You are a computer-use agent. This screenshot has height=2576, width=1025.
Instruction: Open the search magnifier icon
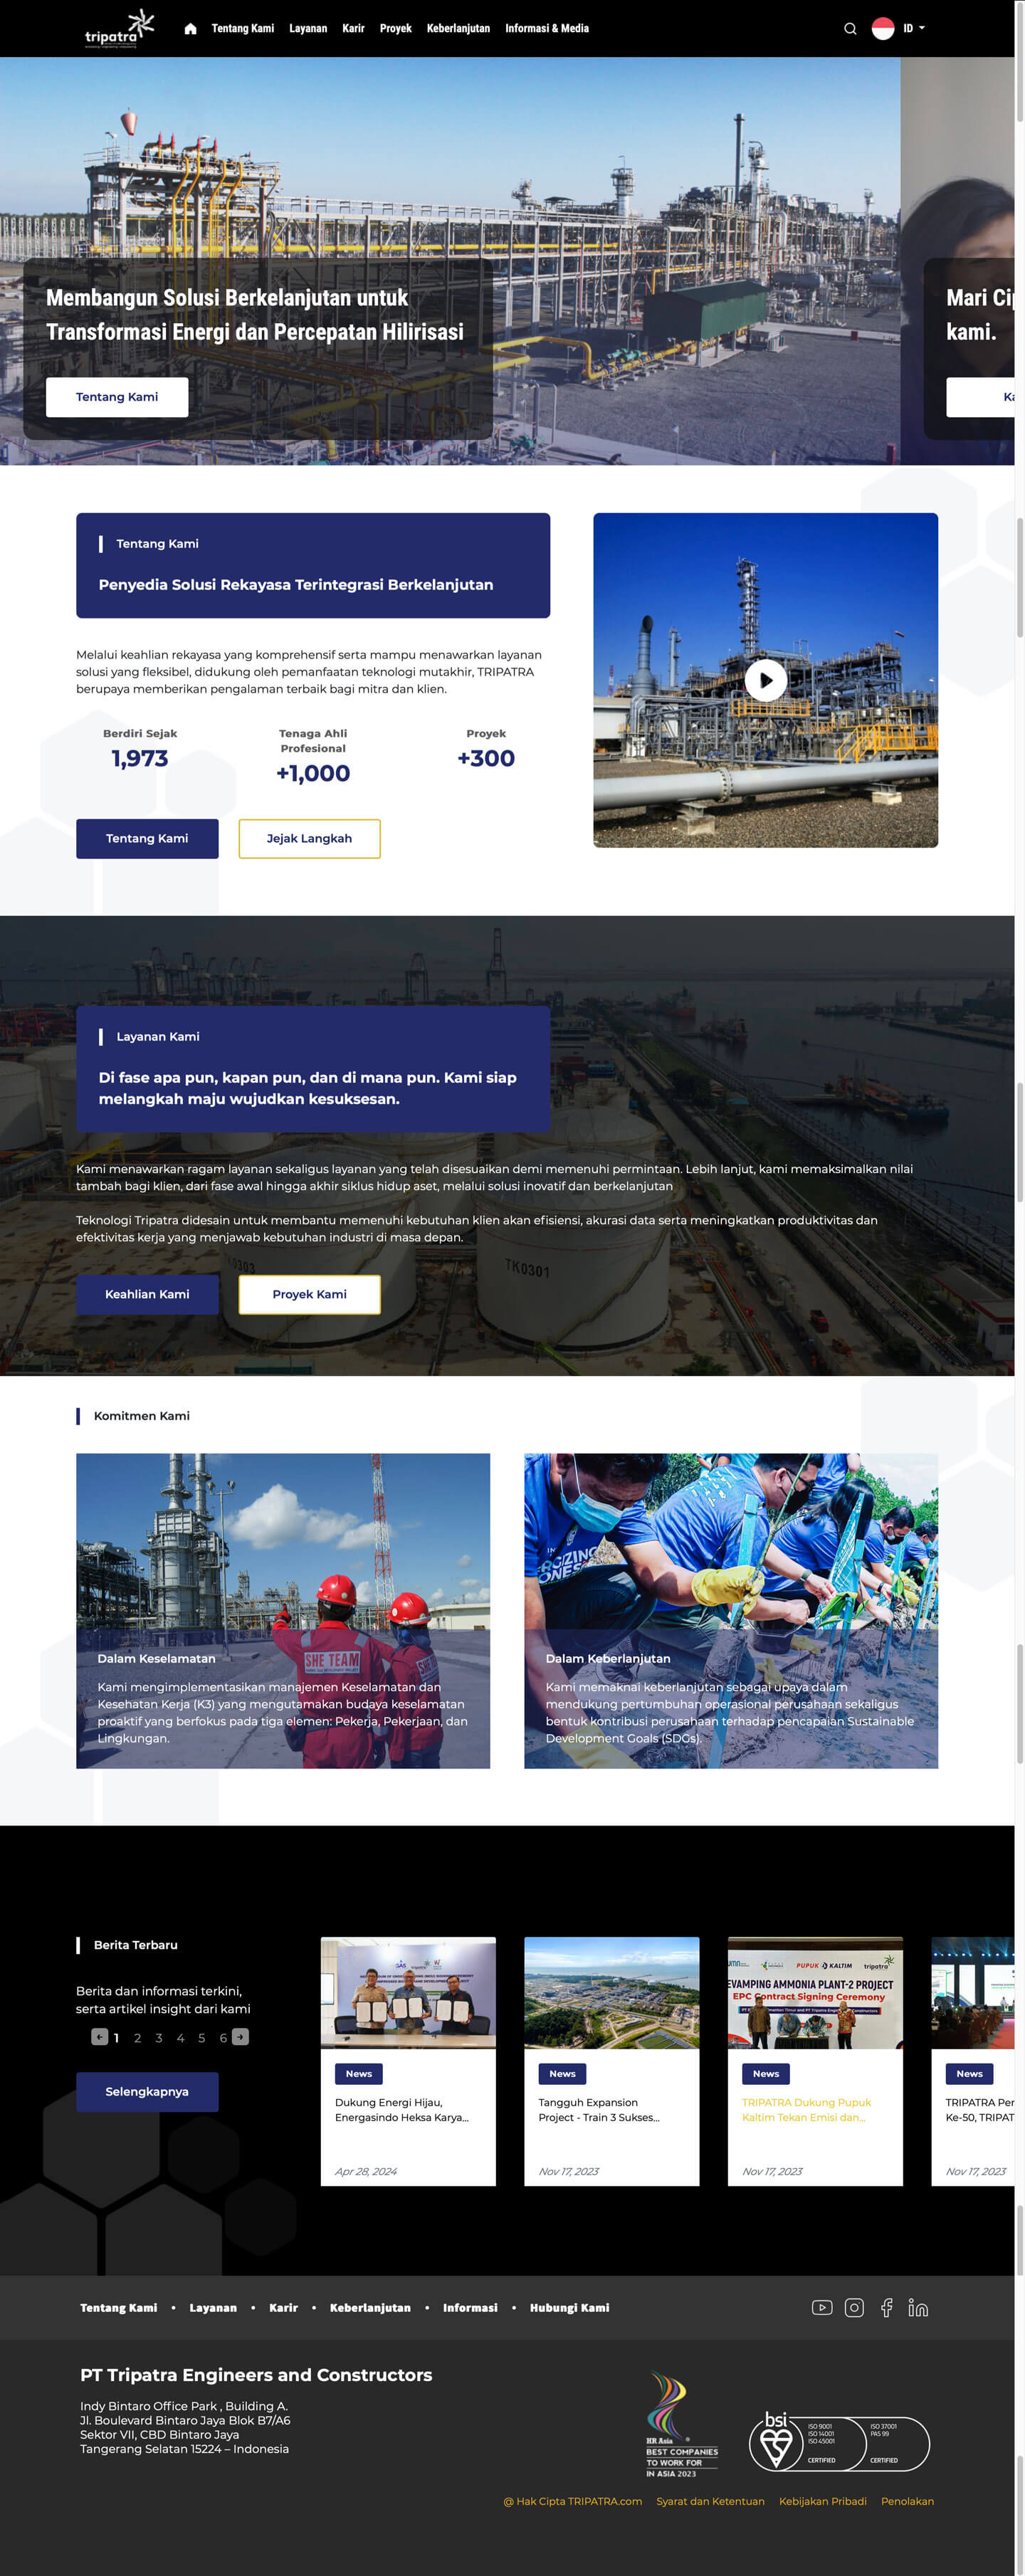850,29
